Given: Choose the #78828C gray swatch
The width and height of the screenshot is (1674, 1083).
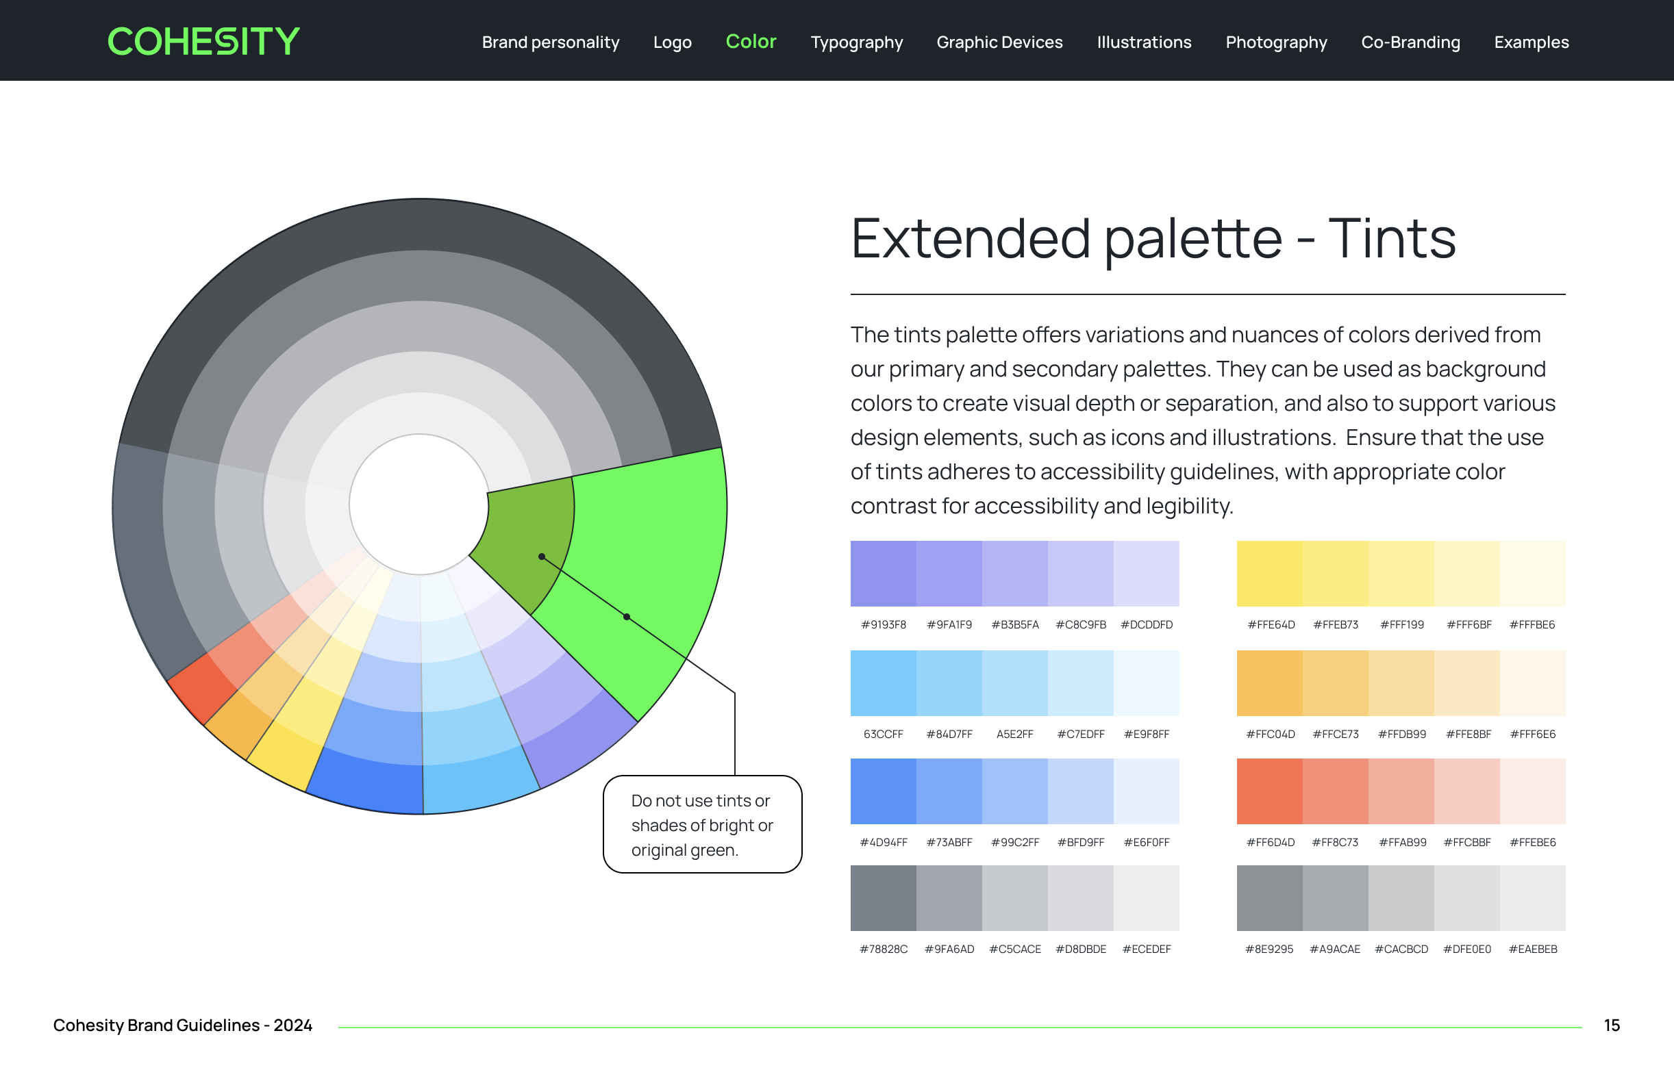Looking at the screenshot, I should tap(883, 897).
